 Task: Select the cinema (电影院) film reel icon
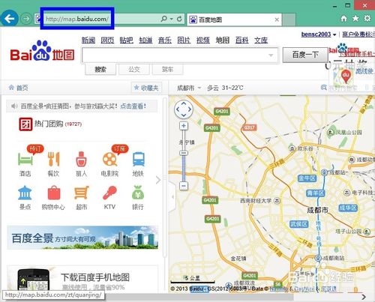(x=109, y=160)
